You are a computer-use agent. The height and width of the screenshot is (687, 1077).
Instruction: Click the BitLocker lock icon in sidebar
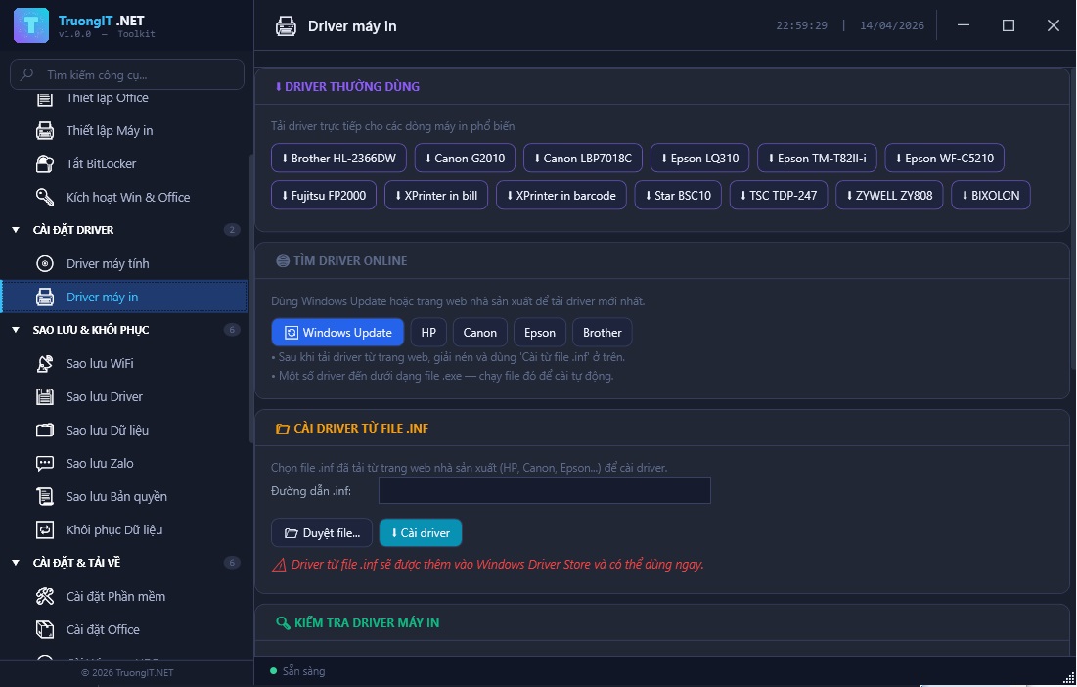[x=45, y=163]
